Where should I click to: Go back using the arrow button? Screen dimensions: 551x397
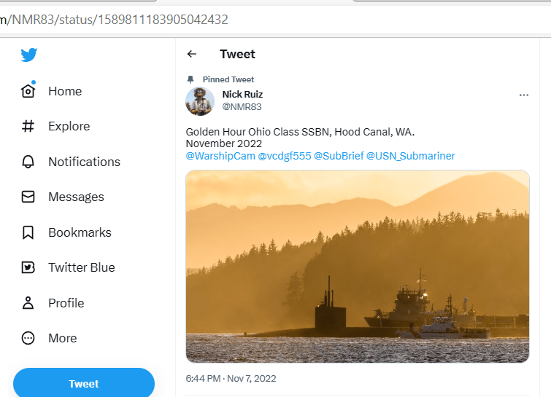(192, 54)
